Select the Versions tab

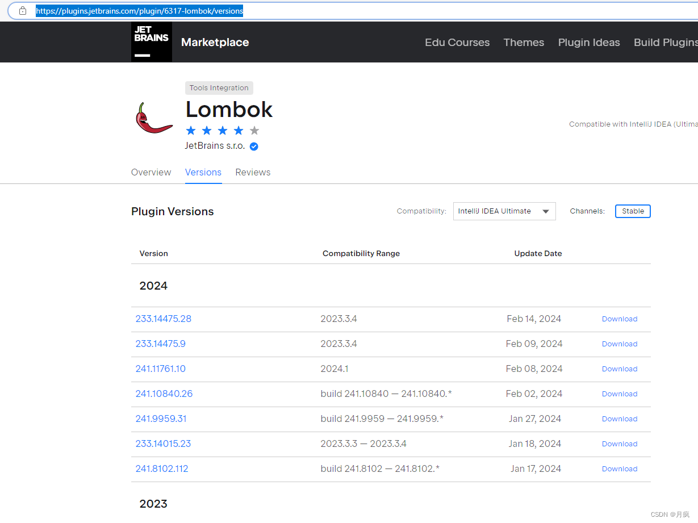[x=203, y=172]
